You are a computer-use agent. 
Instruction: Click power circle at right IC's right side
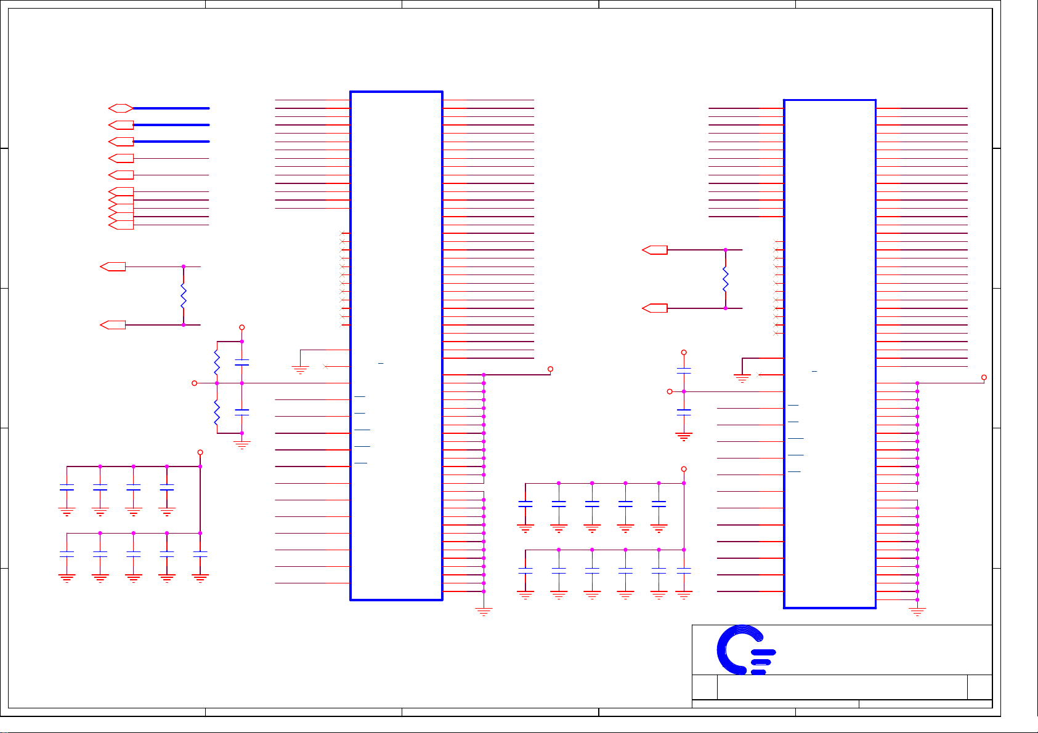[x=984, y=377]
